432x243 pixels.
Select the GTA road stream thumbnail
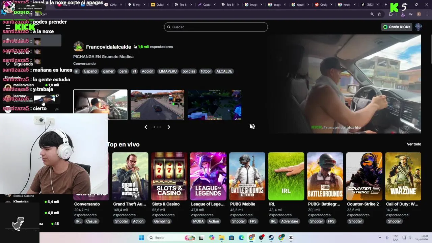coord(157,105)
